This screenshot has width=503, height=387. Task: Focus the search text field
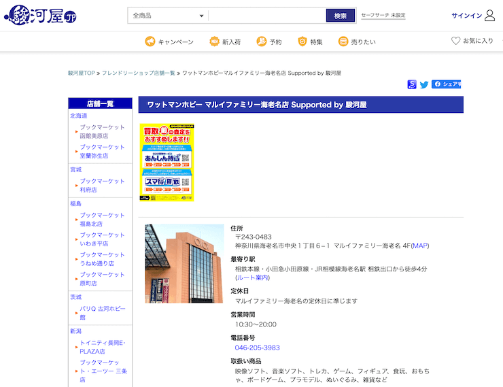pos(267,16)
